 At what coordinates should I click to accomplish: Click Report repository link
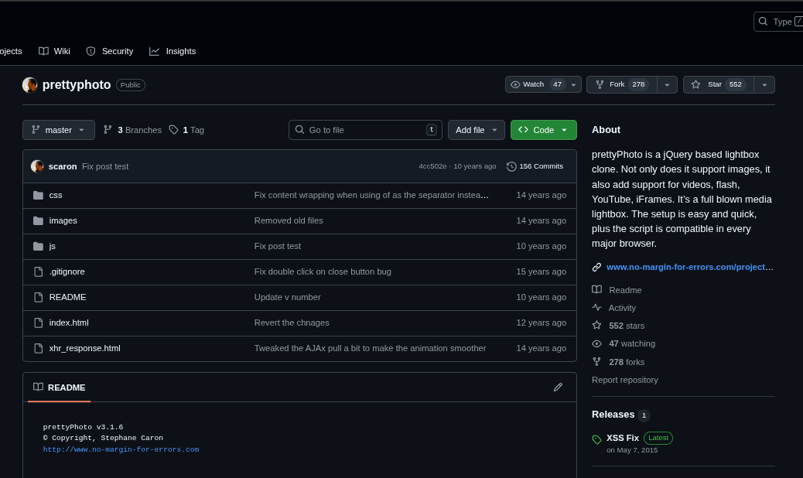pyautogui.click(x=624, y=380)
